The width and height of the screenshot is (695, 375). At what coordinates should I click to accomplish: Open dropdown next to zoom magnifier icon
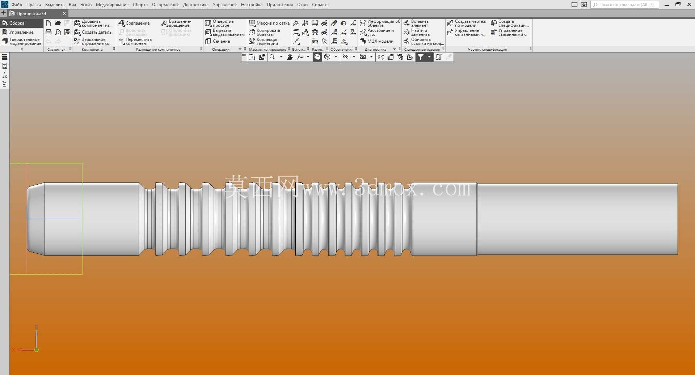tap(281, 57)
